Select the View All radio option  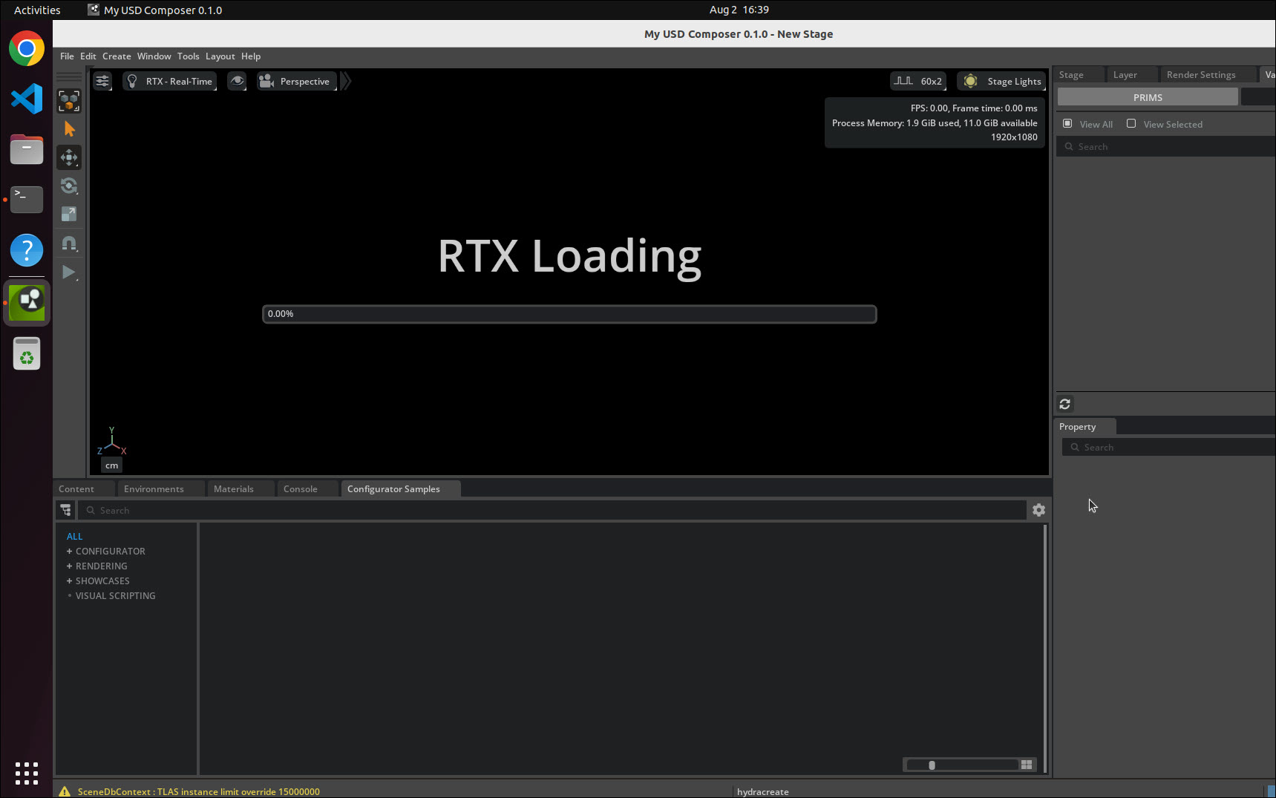[1067, 124]
